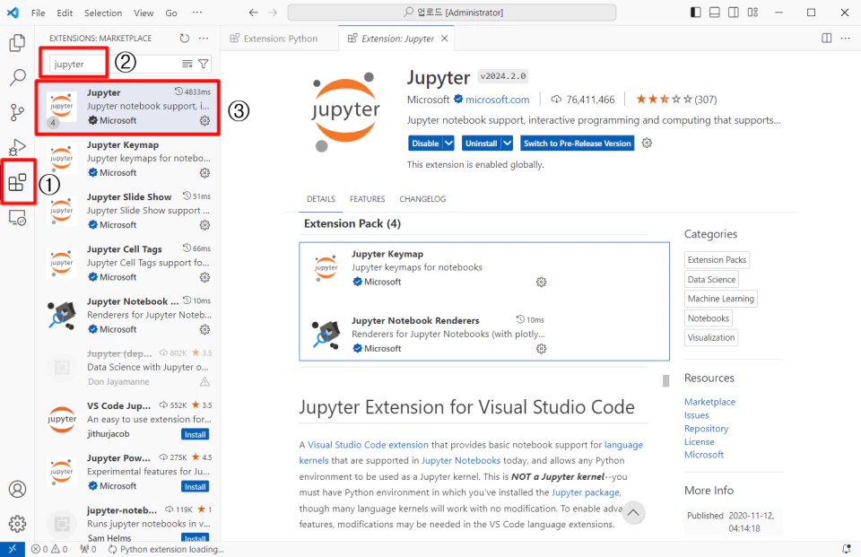Open manage gear for Jupyter Keymap row
Screen dimensions: 861x557
(x=204, y=172)
